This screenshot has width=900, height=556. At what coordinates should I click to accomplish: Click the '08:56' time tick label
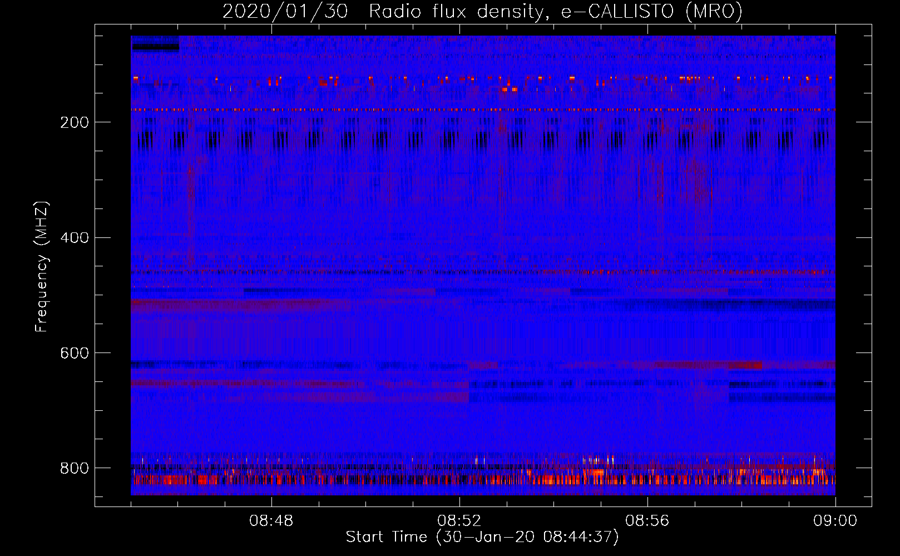[x=647, y=521]
